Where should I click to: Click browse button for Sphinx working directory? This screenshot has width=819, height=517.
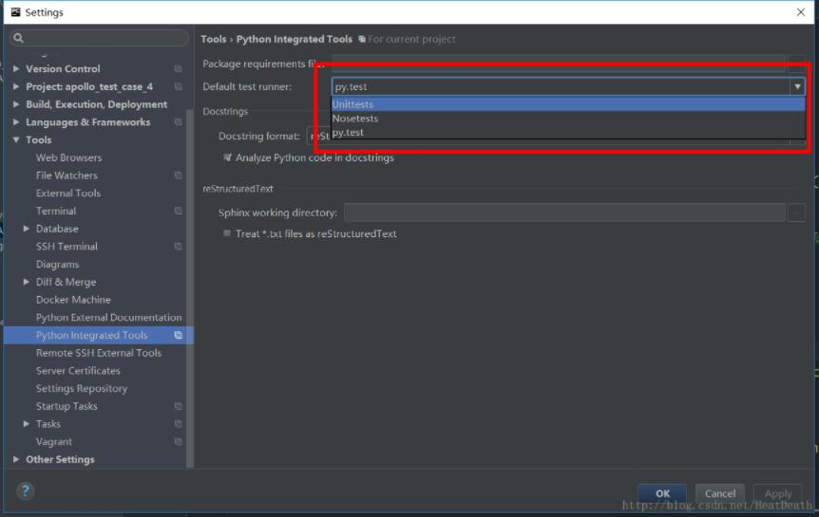coord(796,212)
